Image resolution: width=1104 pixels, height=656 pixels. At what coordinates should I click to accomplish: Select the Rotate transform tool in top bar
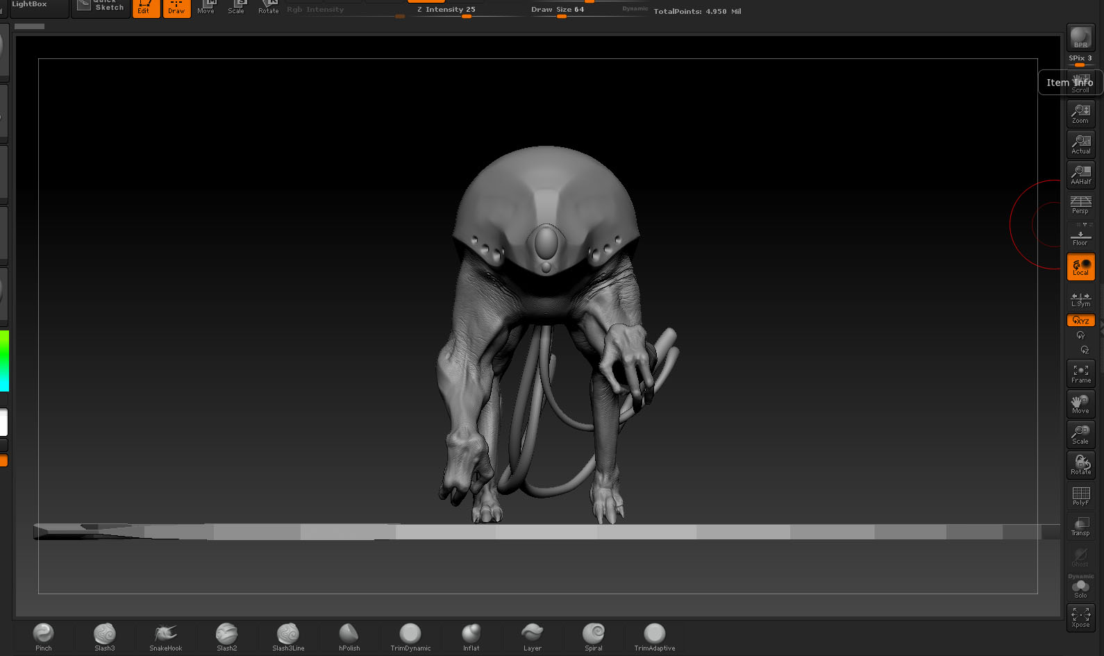click(268, 8)
